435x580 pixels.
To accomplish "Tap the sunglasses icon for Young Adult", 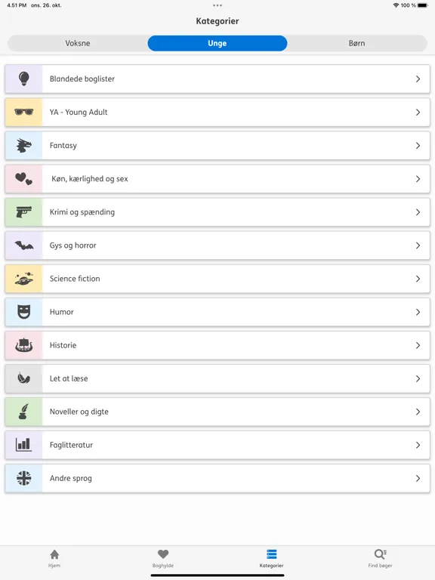I will click(x=24, y=112).
